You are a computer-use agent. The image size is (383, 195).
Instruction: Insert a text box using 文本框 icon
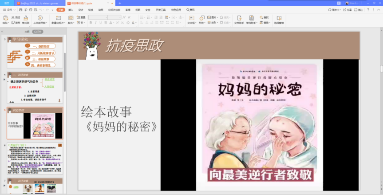click(191, 18)
